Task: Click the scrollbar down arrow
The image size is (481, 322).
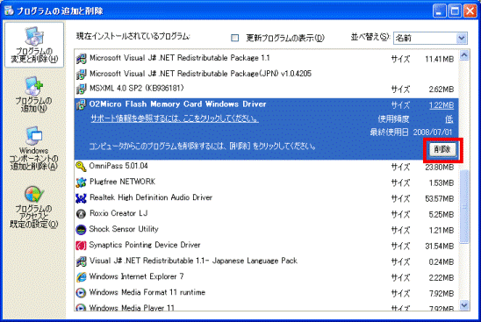Action: tap(464, 305)
